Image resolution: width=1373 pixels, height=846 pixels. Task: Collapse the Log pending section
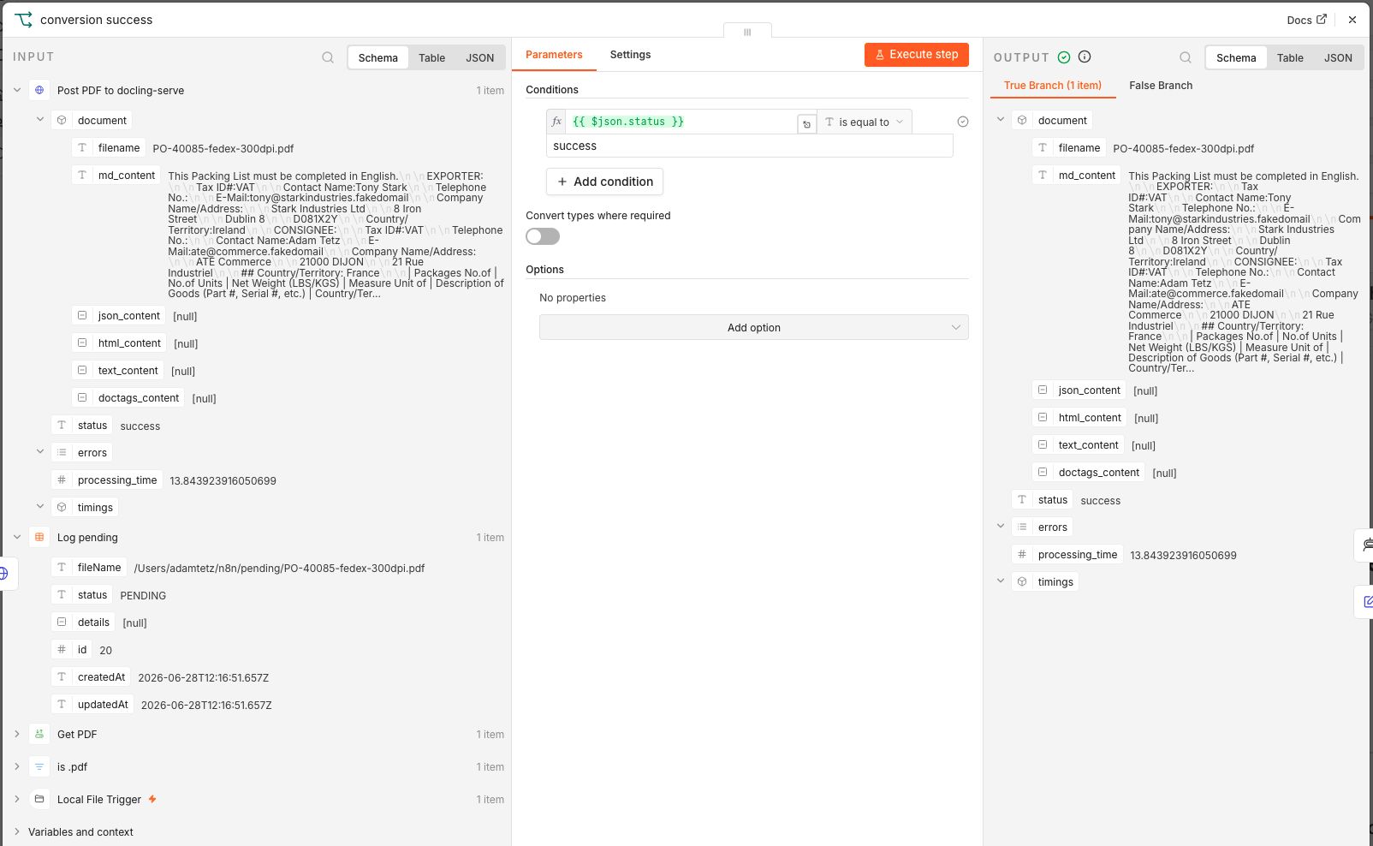tap(17, 537)
